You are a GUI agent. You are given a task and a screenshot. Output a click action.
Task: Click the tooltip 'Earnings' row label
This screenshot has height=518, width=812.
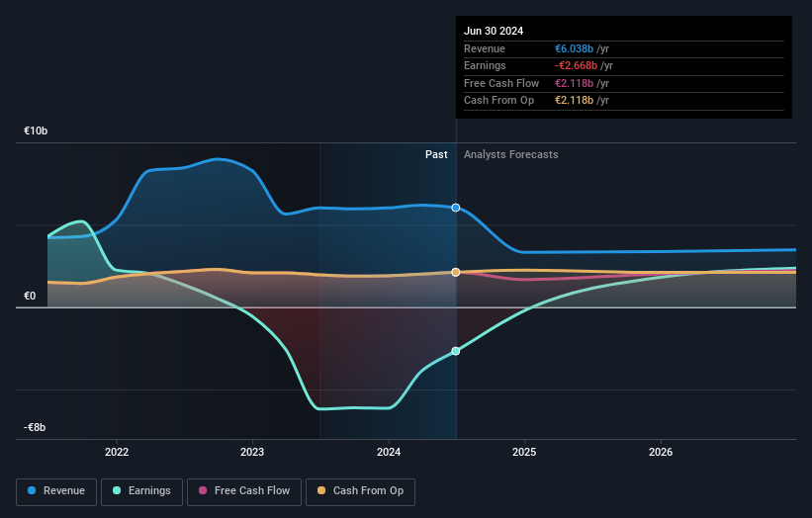tap(485, 65)
